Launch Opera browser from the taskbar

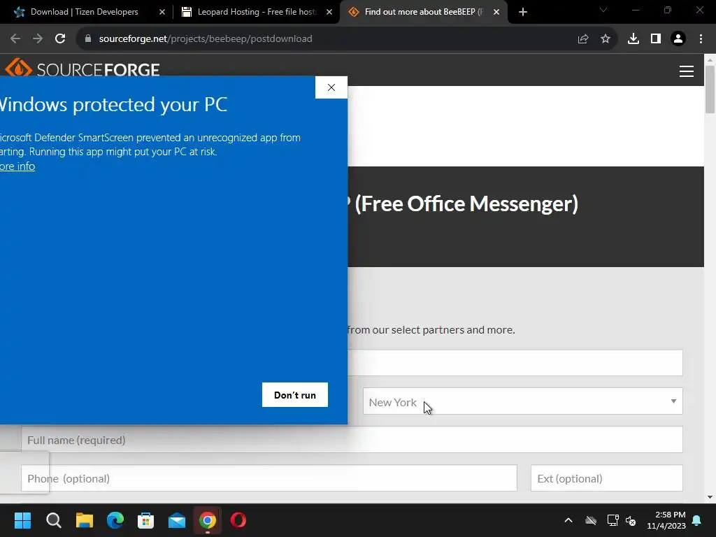[x=238, y=520]
